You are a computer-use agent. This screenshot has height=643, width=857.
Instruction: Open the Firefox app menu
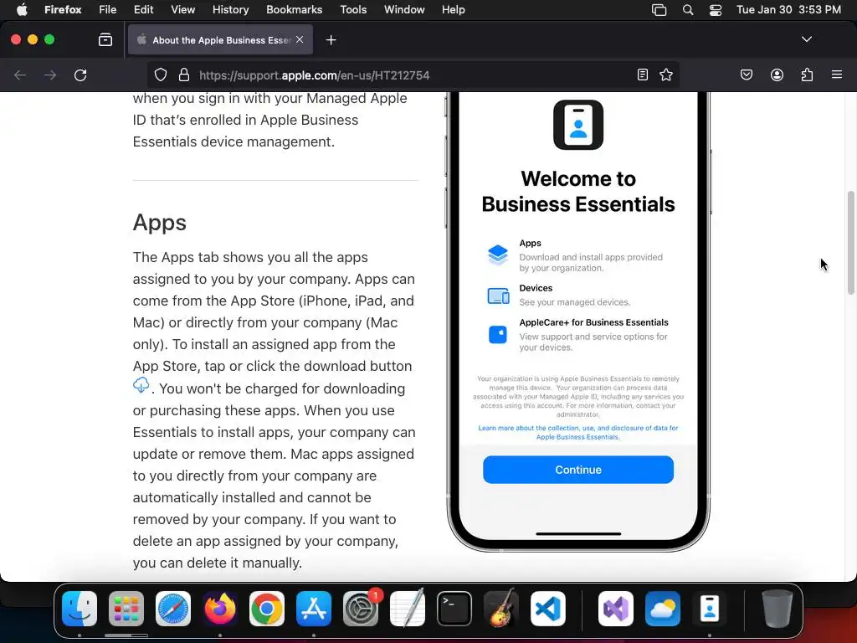point(63,9)
